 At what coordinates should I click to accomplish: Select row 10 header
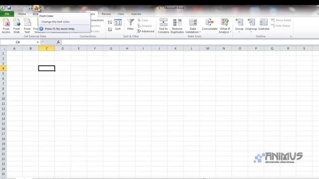(x=3, y=98)
